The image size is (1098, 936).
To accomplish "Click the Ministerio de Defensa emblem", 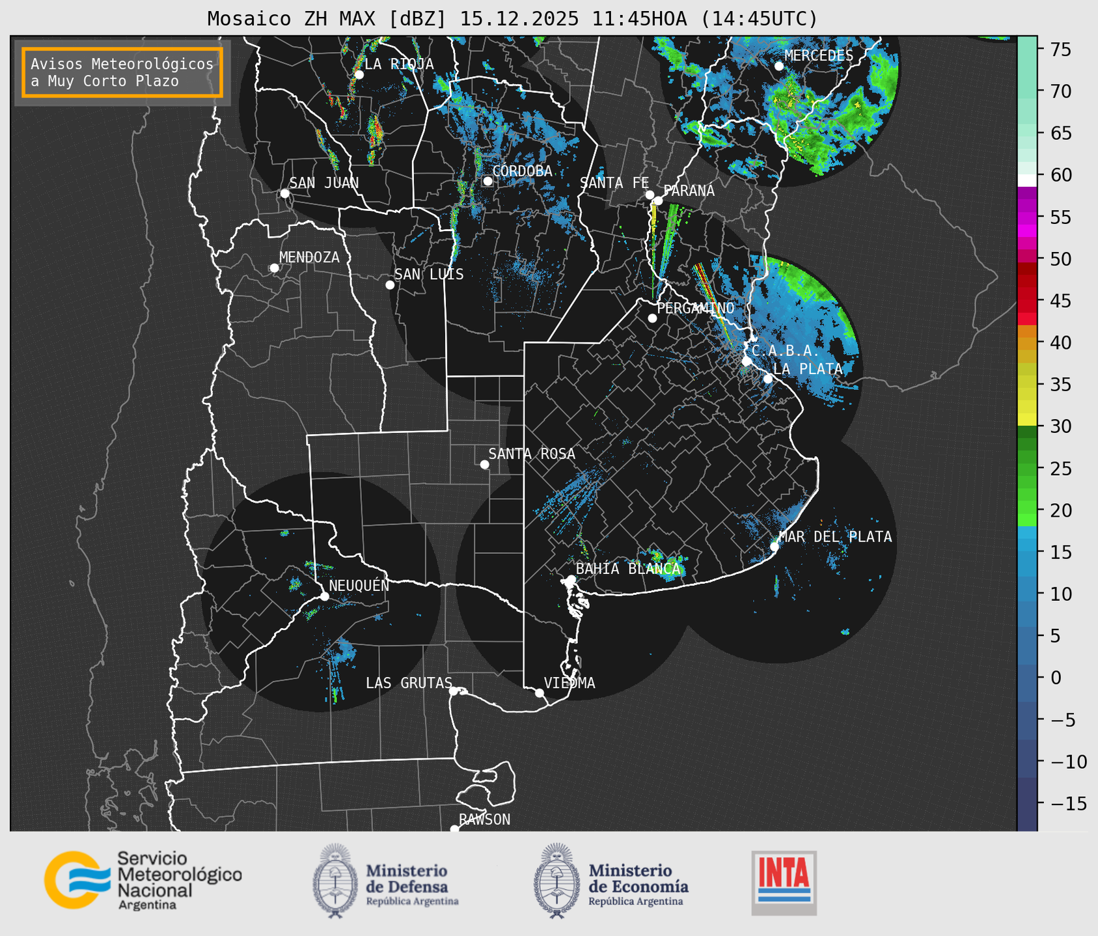I will pos(335,881).
